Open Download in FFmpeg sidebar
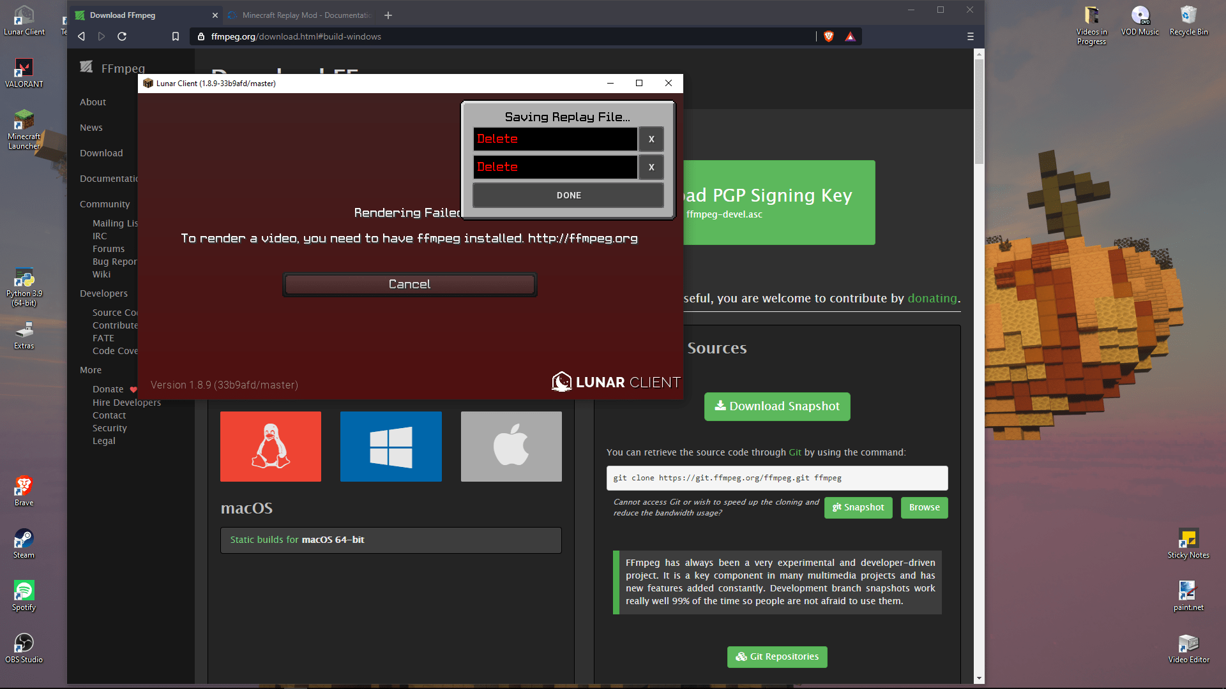This screenshot has height=689, width=1226. click(102, 153)
